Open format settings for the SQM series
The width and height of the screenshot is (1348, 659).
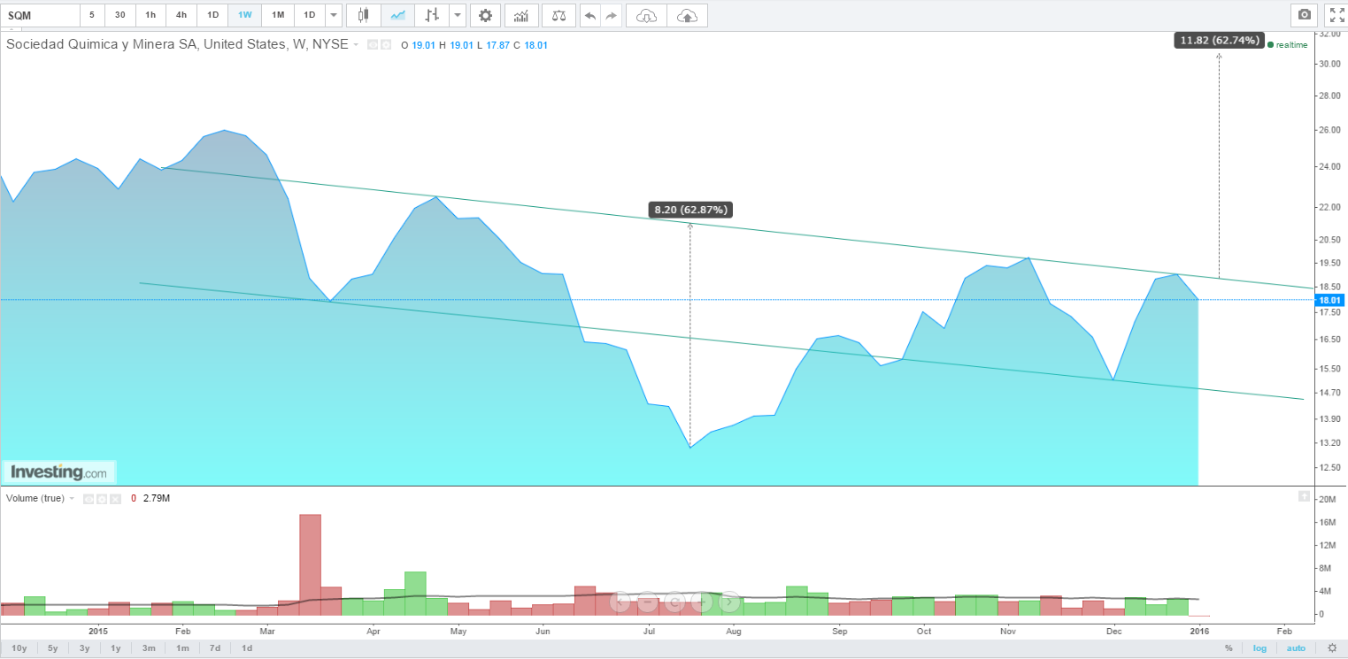coord(386,45)
